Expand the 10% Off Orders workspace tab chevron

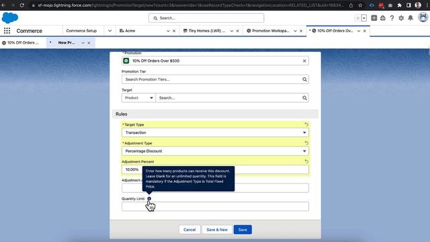[359, 31]
